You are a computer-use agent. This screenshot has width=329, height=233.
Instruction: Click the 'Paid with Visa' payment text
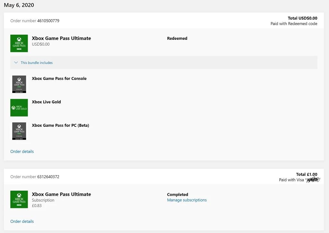tap(291, 180)
